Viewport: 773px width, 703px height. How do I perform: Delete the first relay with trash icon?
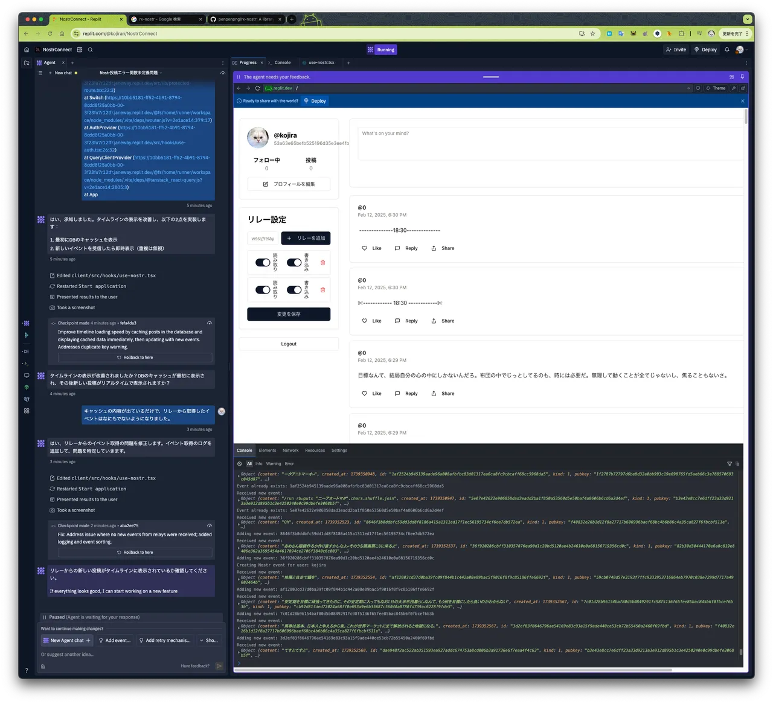pos(322,263)
